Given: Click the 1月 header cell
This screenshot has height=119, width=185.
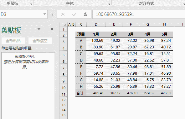Looking at the screenshot, I should pos(96,34).
